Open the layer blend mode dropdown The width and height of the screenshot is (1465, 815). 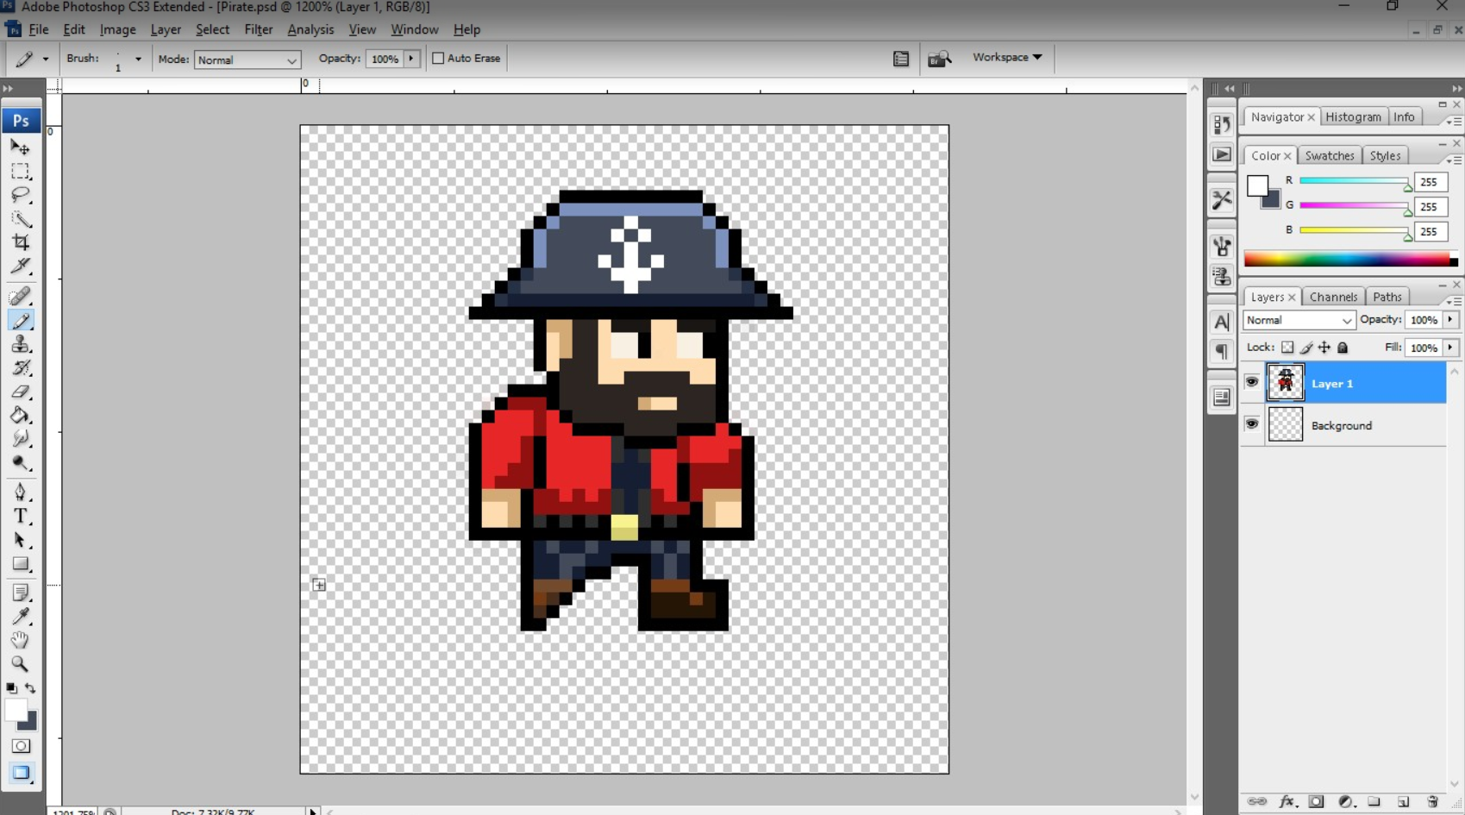pyautogui.click(x=1299, y=320)
